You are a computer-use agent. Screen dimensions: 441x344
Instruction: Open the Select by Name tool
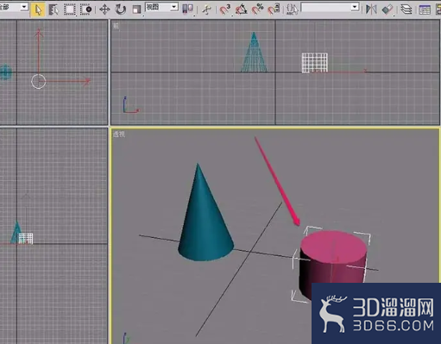(x=54, y=9)
